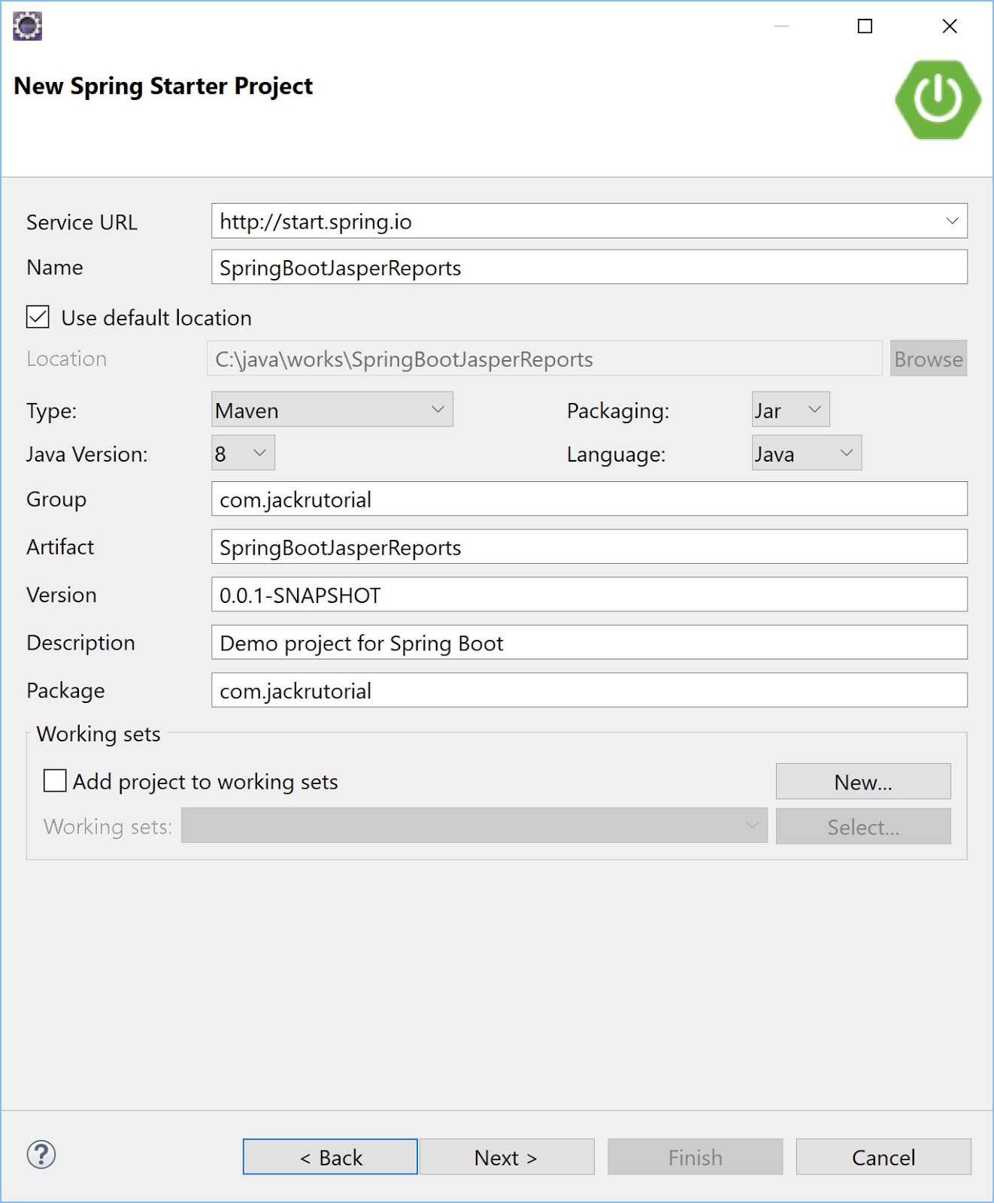Proceed with the Next button
Viewport: 994px width, 1203px height.
(507, 1156)
